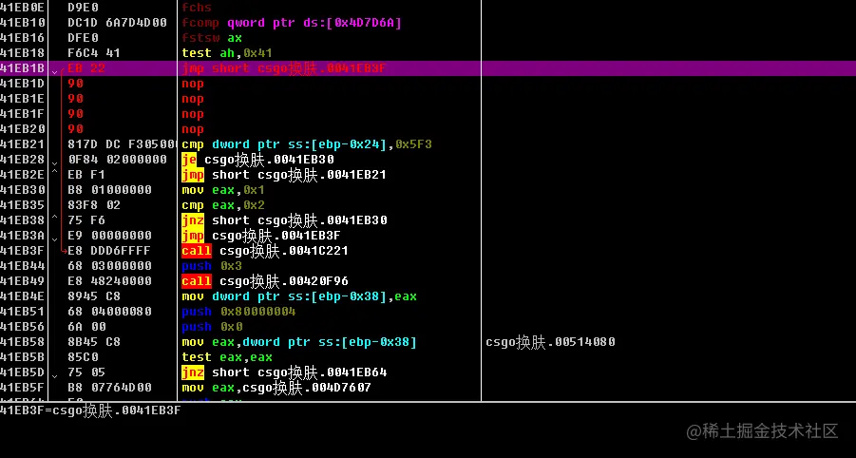Click hex bytes B8 07764D00
856x458 pixels.
(109, 388)
